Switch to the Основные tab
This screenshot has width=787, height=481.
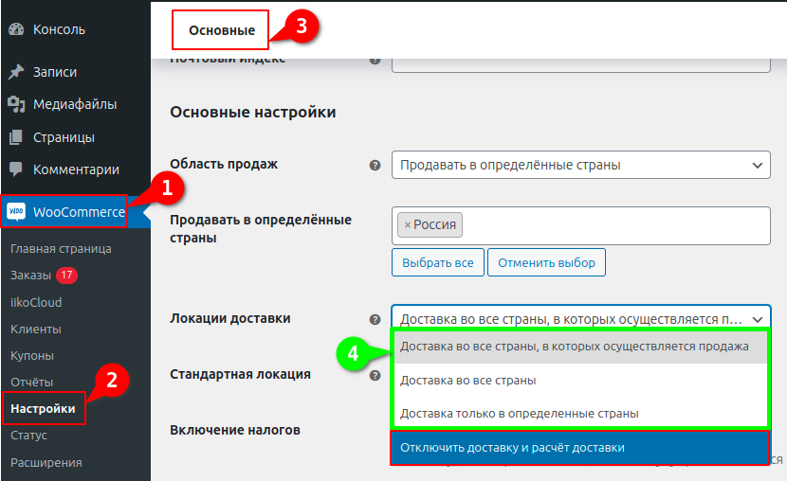tap(221, 30)
